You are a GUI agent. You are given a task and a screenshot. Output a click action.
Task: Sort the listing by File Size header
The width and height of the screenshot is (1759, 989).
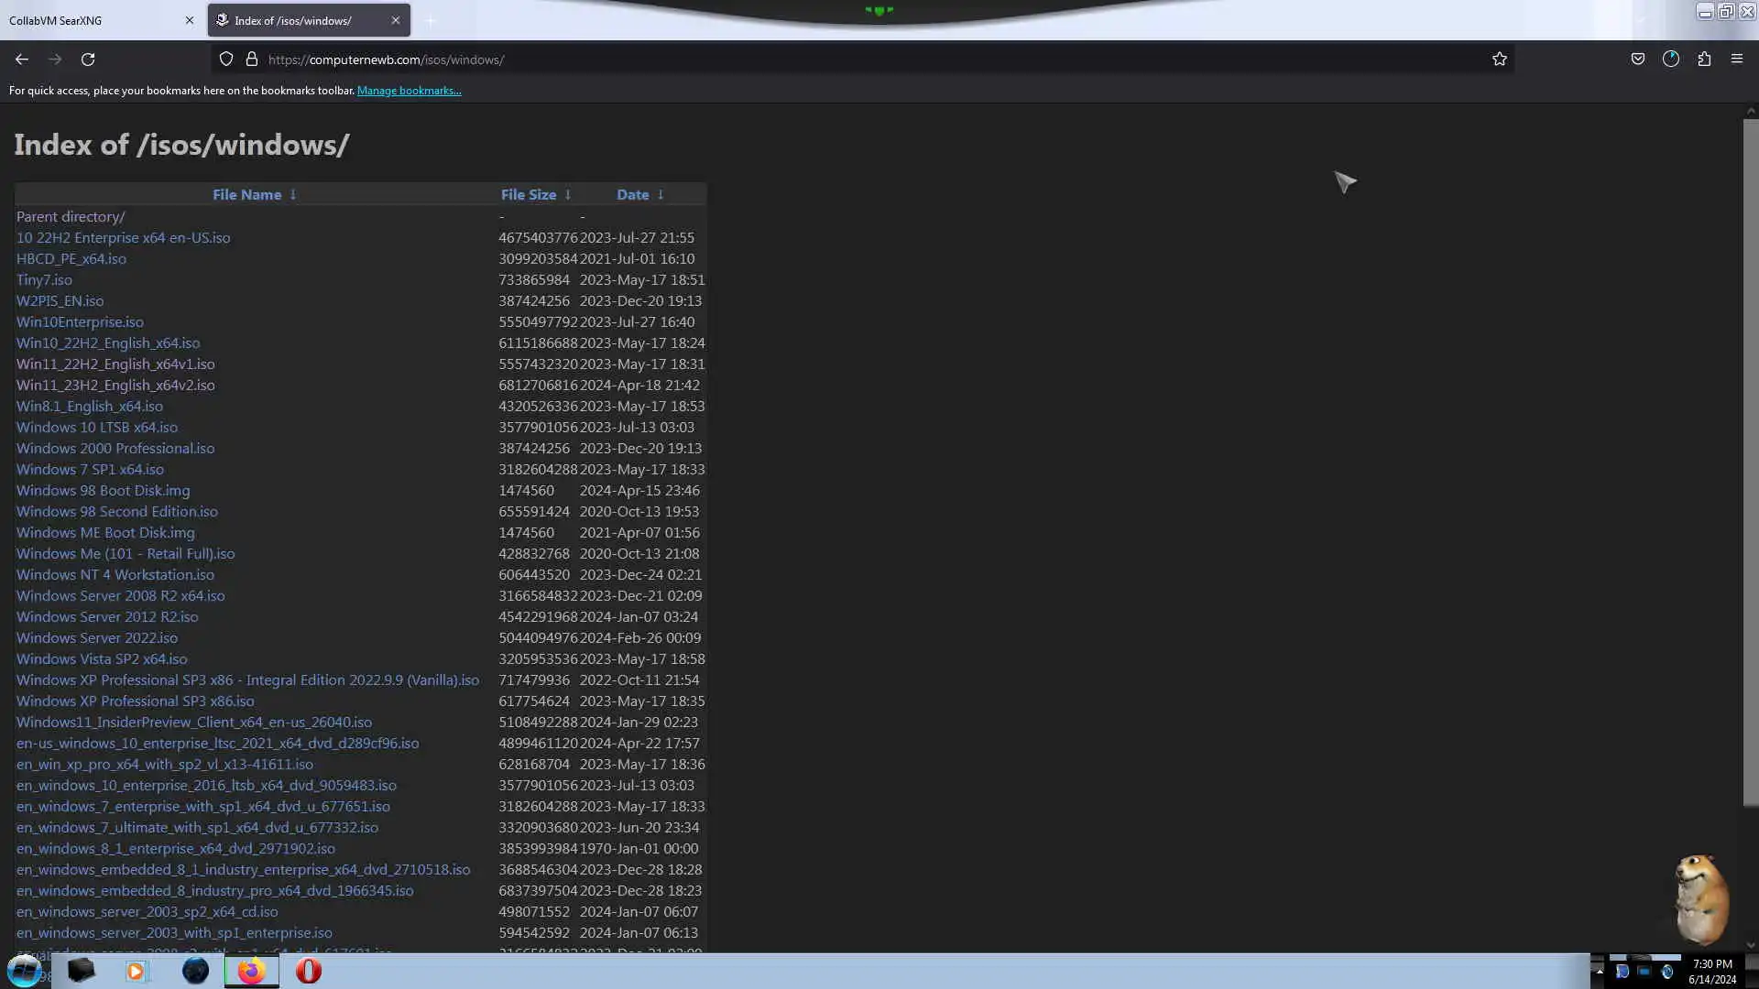tap(528, 194)
